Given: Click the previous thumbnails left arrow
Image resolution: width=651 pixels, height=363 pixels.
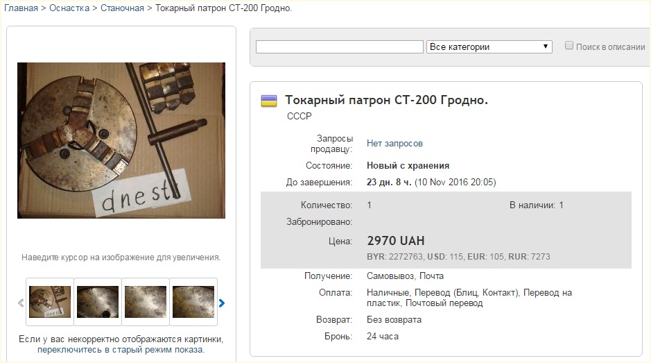Looking at the screenshot, I should pos(21,303).
